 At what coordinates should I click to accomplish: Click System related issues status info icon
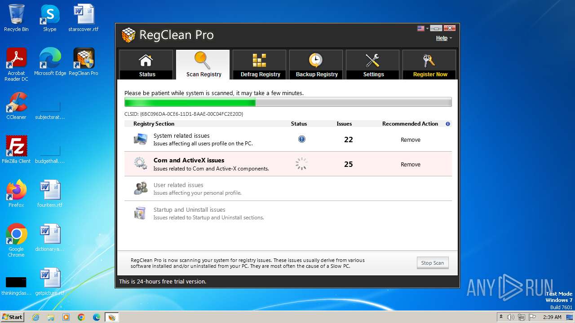click(302, 139)
